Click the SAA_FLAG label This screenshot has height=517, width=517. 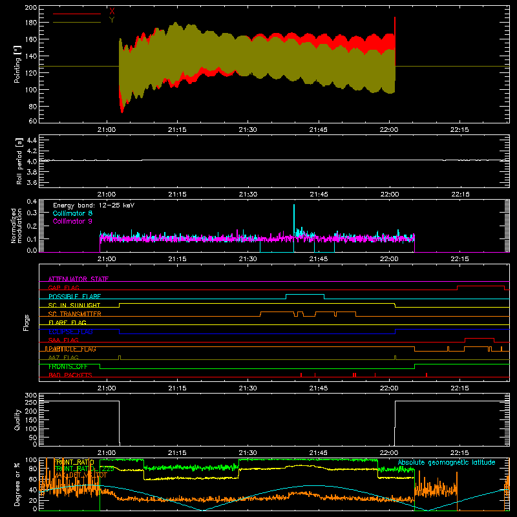(63, 340)
